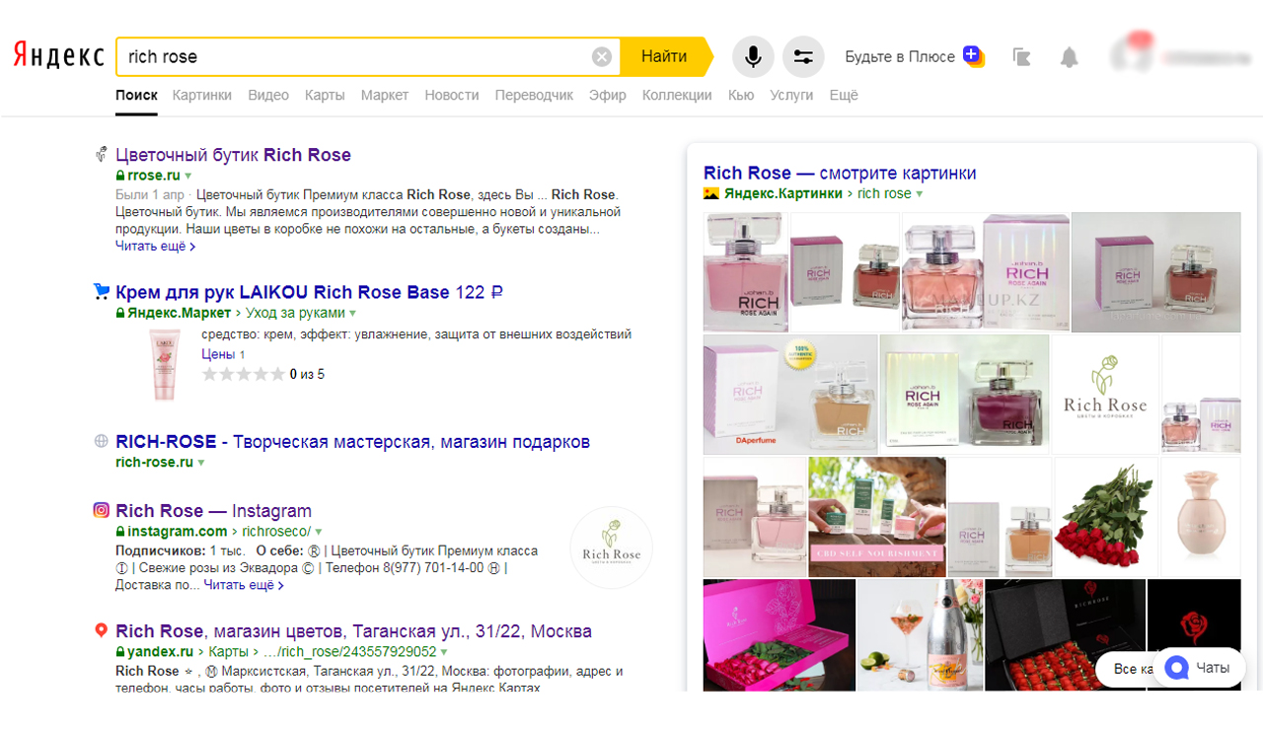
Task: Open the Коллекции tab
Action: (x=677, y=96)
